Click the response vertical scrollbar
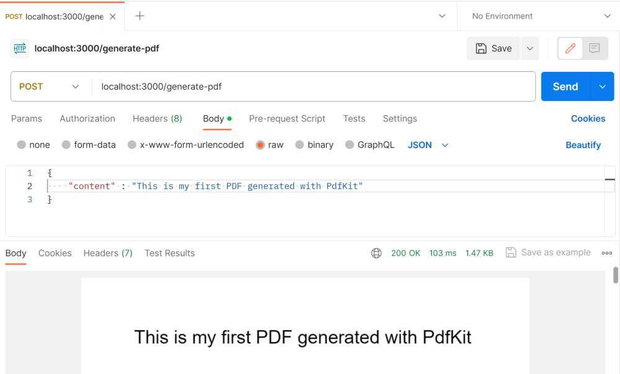Viewport: 620px width, 374px height. click(x=616, y=276)
